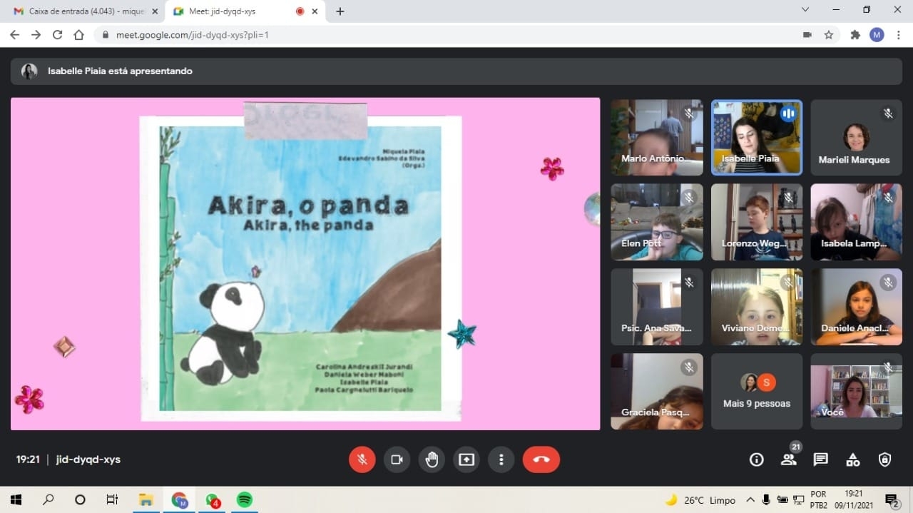Click the present now screen share icon
The width and height of the screenshot is (913, 513).
[x=466, y=459]
